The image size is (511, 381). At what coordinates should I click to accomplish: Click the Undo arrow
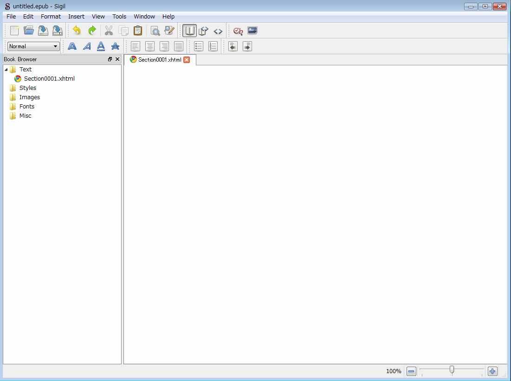point(77,31)
